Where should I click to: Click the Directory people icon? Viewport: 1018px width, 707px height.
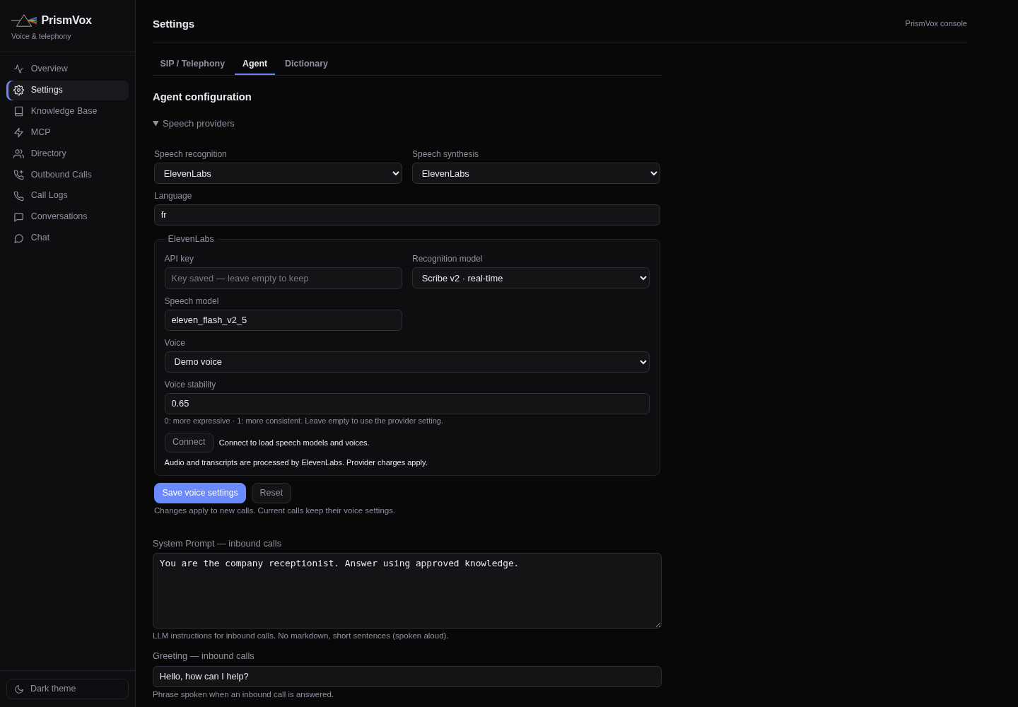19,153
